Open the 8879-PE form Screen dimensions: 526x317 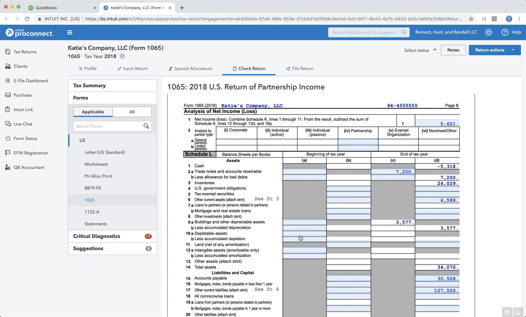(x=93, y=188)
